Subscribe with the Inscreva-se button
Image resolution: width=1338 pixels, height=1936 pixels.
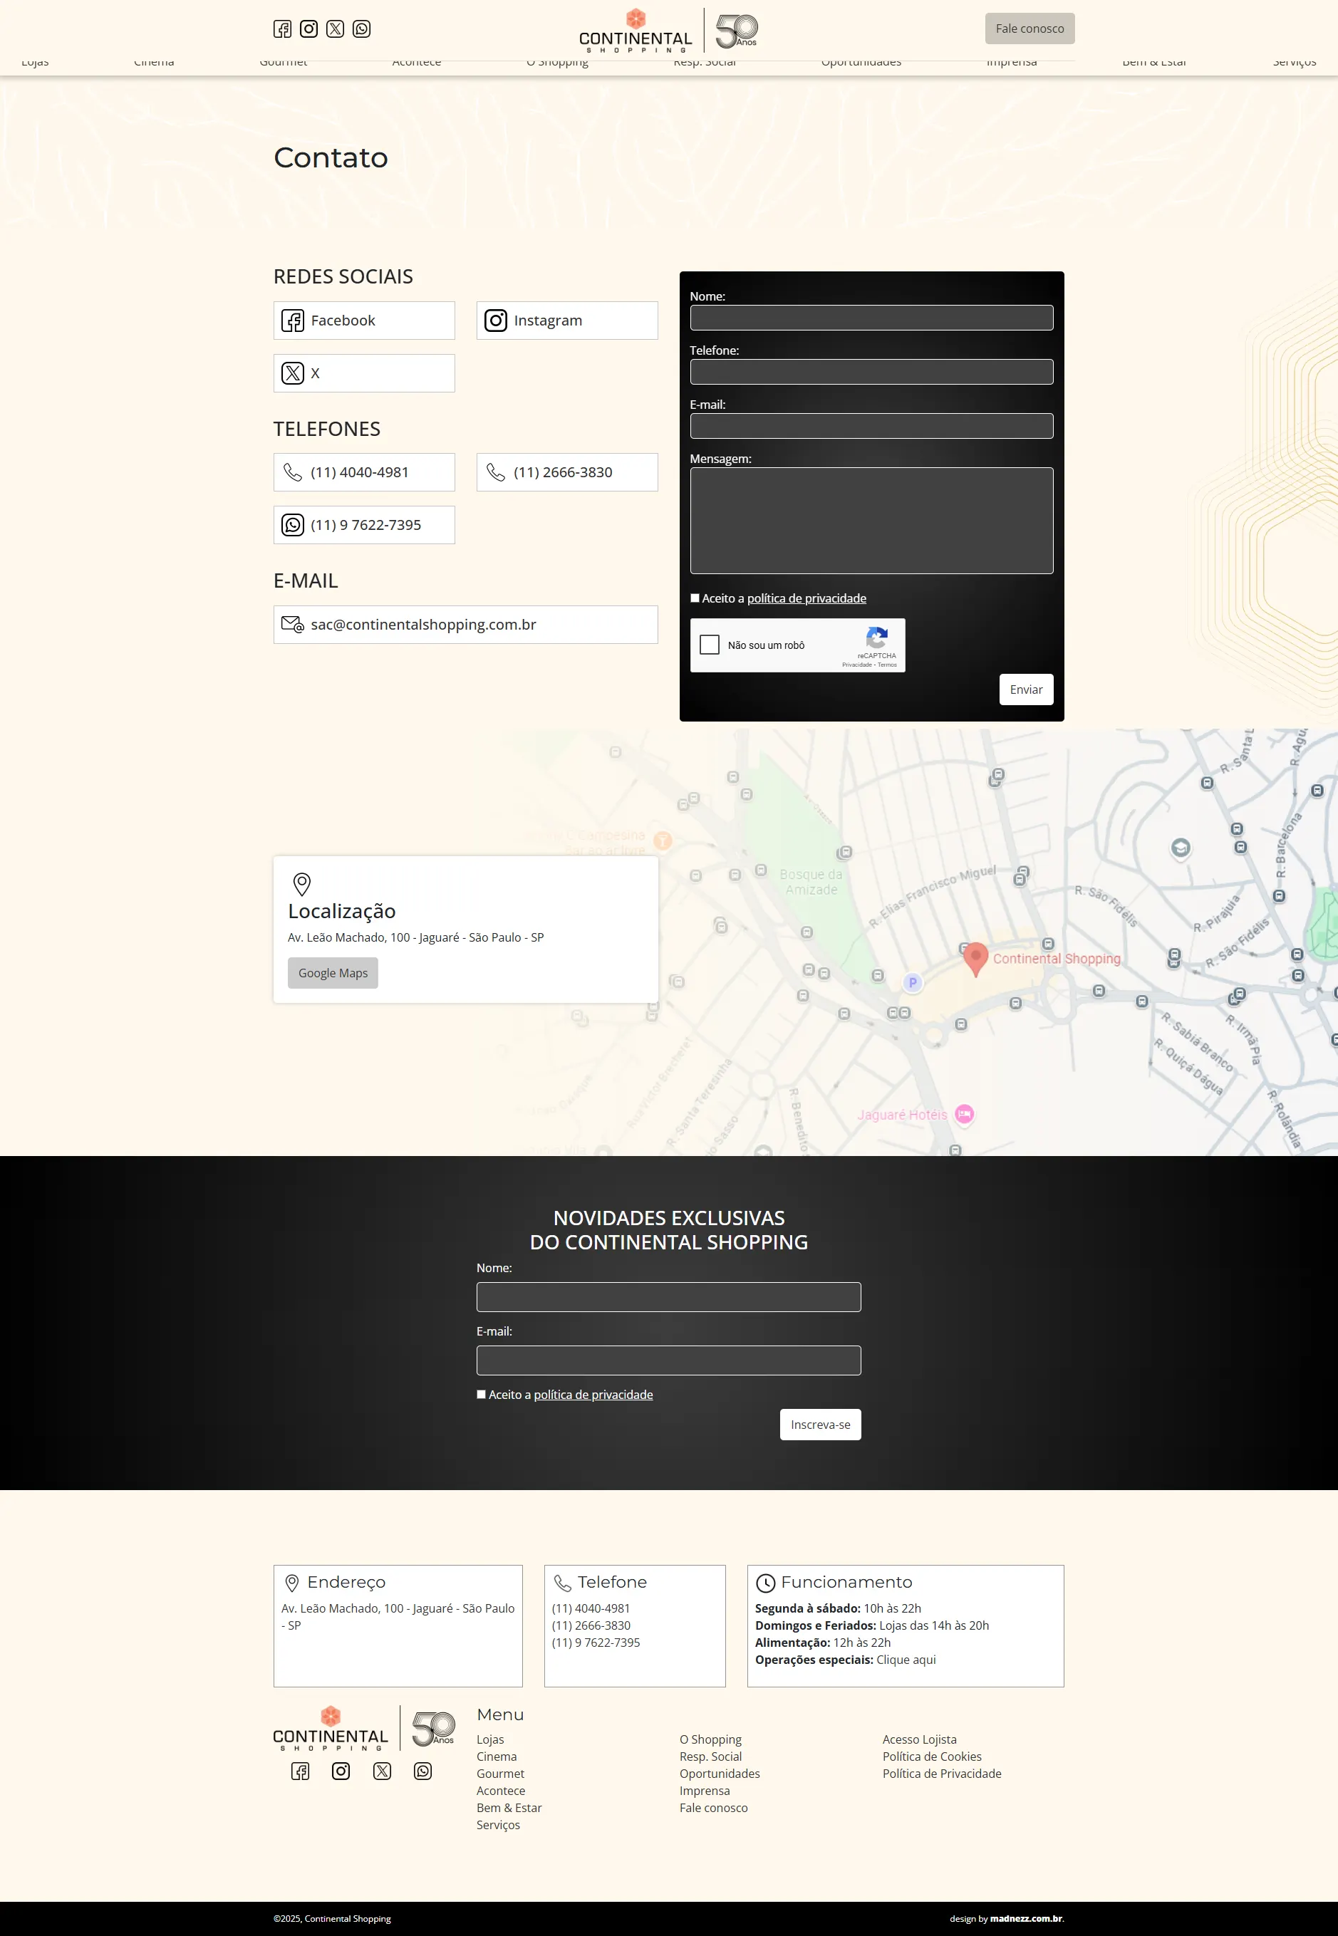tap(820, 1425)
